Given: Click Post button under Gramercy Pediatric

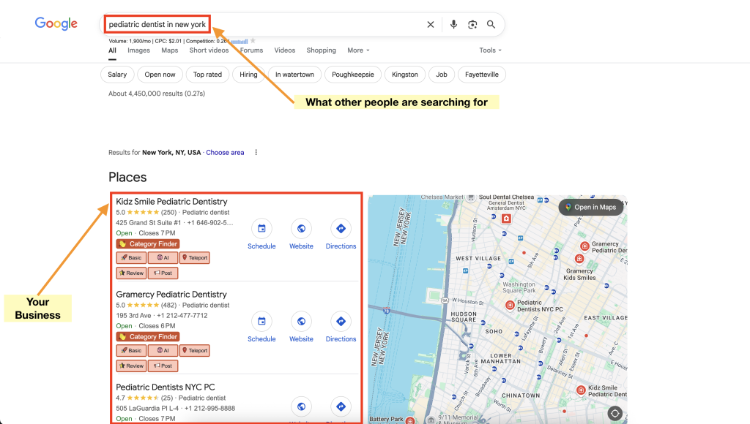Looking at the screenshot, I should click(163, 366).
